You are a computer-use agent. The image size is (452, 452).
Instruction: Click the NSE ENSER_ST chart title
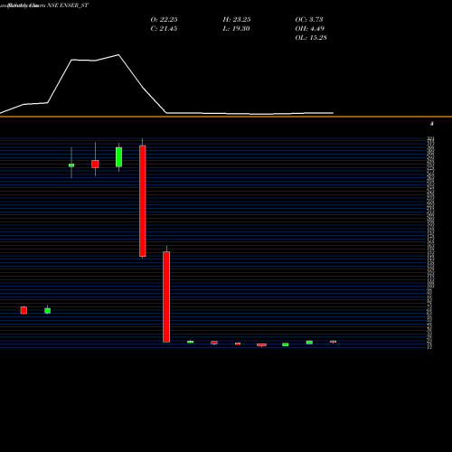pos(68,5)
